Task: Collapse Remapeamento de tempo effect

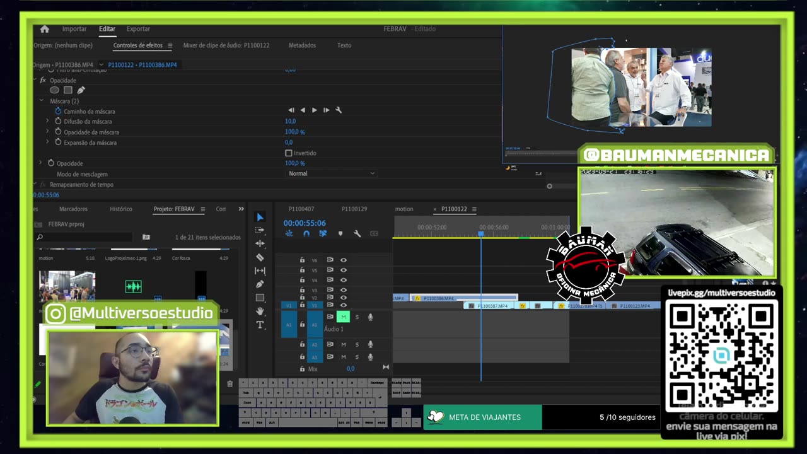Action: click(35, 185)
